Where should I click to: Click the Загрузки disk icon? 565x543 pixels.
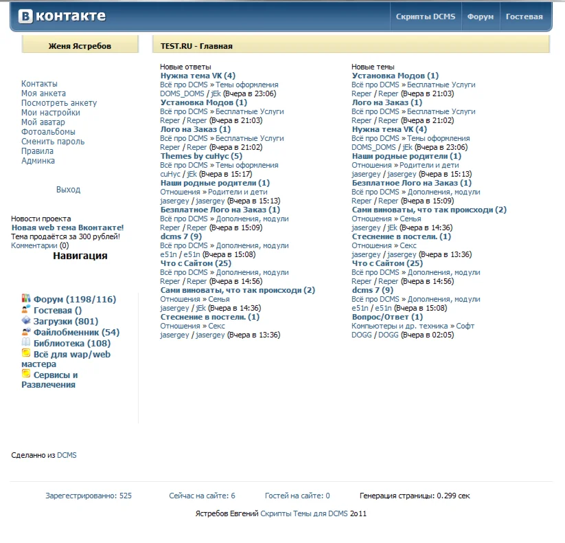point(26,320)
